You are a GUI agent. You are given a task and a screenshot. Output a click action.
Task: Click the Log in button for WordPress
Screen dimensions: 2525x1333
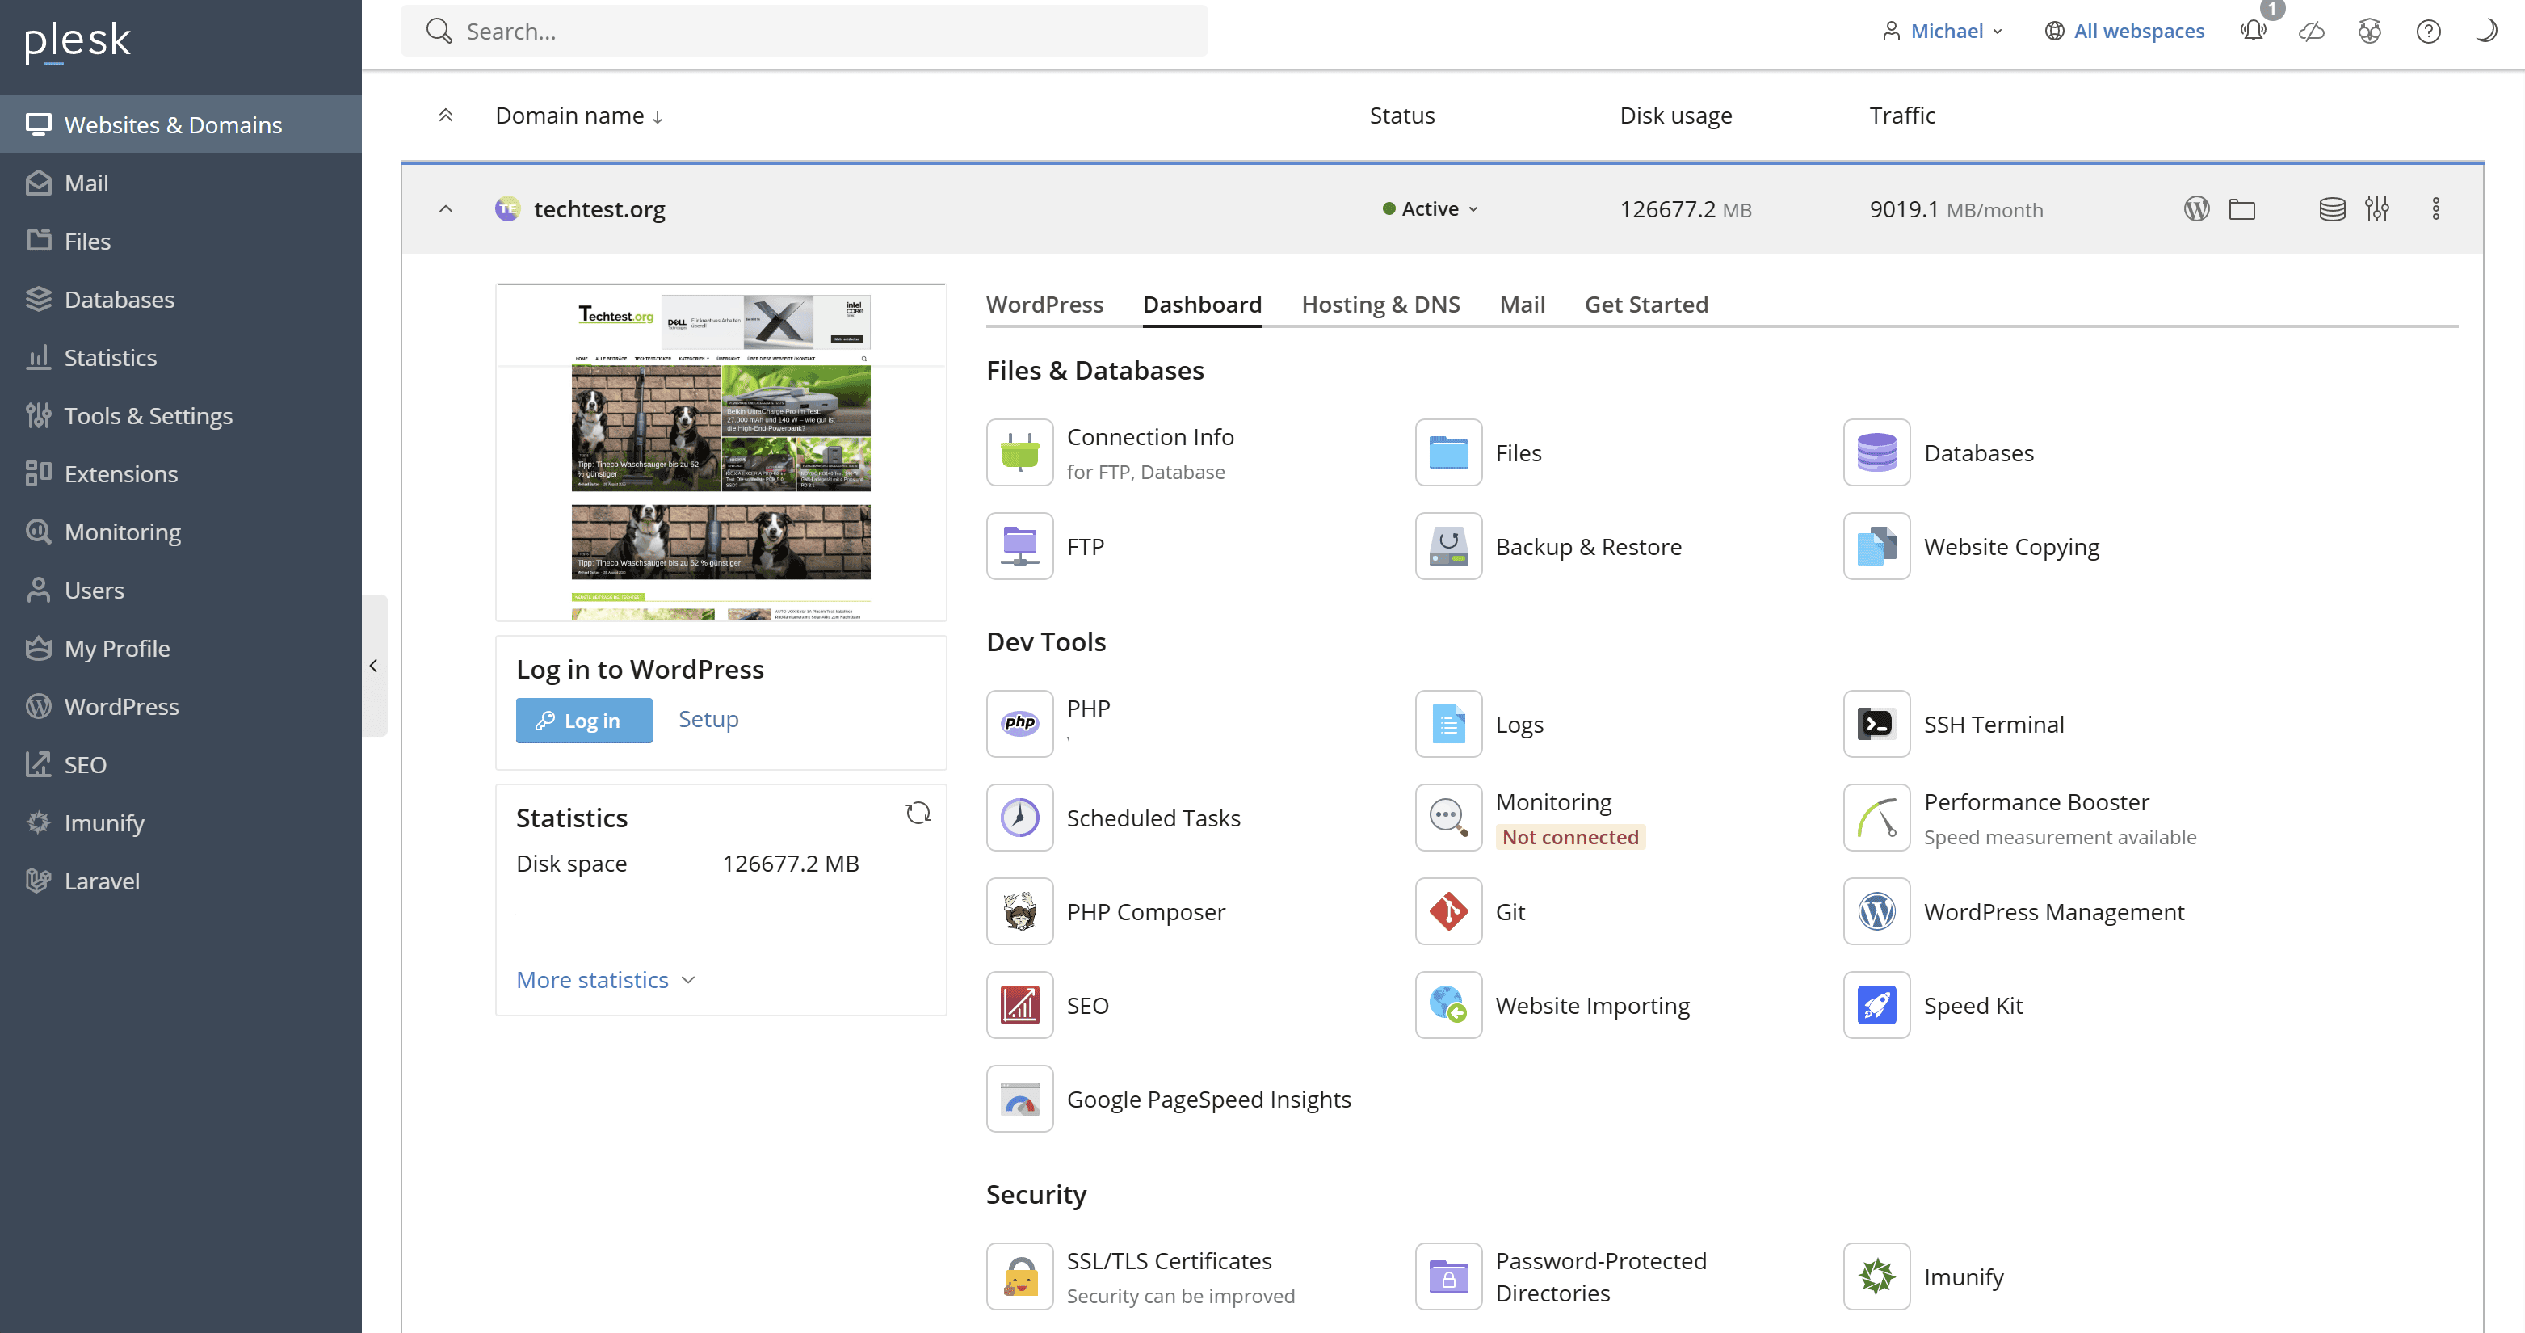tap(583, 721)
